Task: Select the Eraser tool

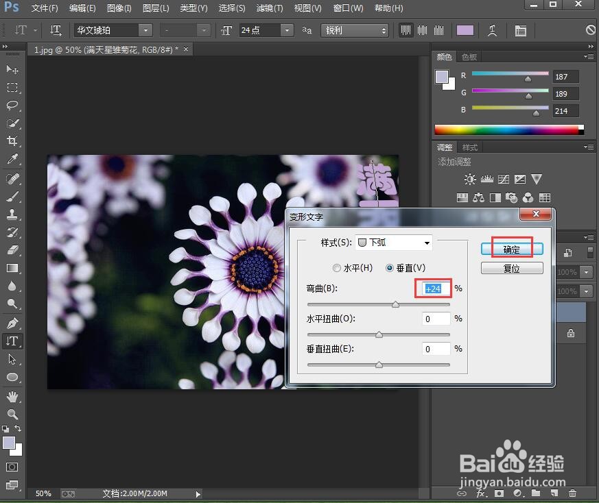Action: coord(12,250)
